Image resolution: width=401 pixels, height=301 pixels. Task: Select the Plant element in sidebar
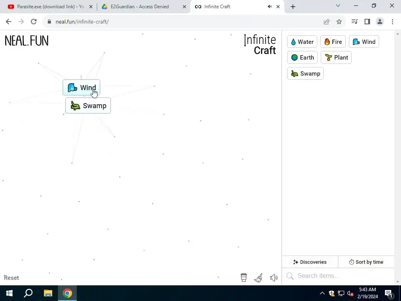click(336, 58)
